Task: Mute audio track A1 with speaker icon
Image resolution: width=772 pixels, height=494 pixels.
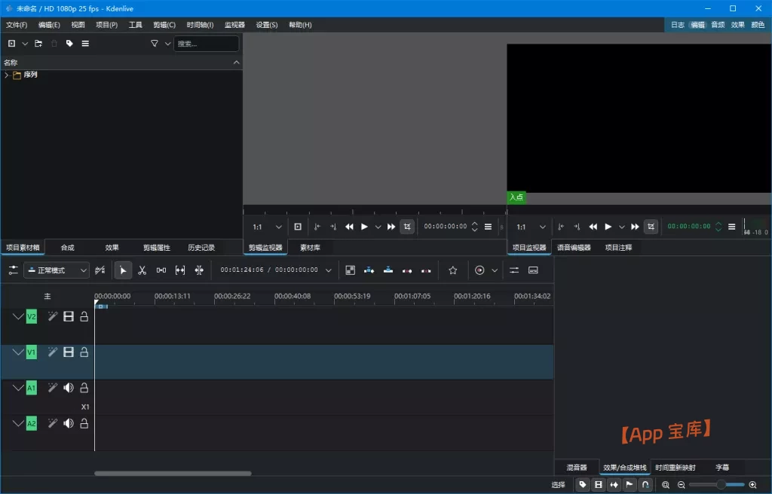Action: [69, 388]
